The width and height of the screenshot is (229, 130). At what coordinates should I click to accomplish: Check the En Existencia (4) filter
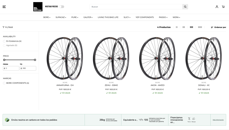coord(4,41)
